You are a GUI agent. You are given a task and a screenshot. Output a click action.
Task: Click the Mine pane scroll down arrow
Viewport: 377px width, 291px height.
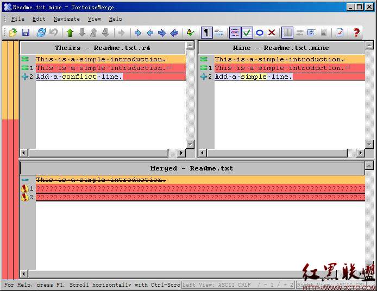point(369,144)
